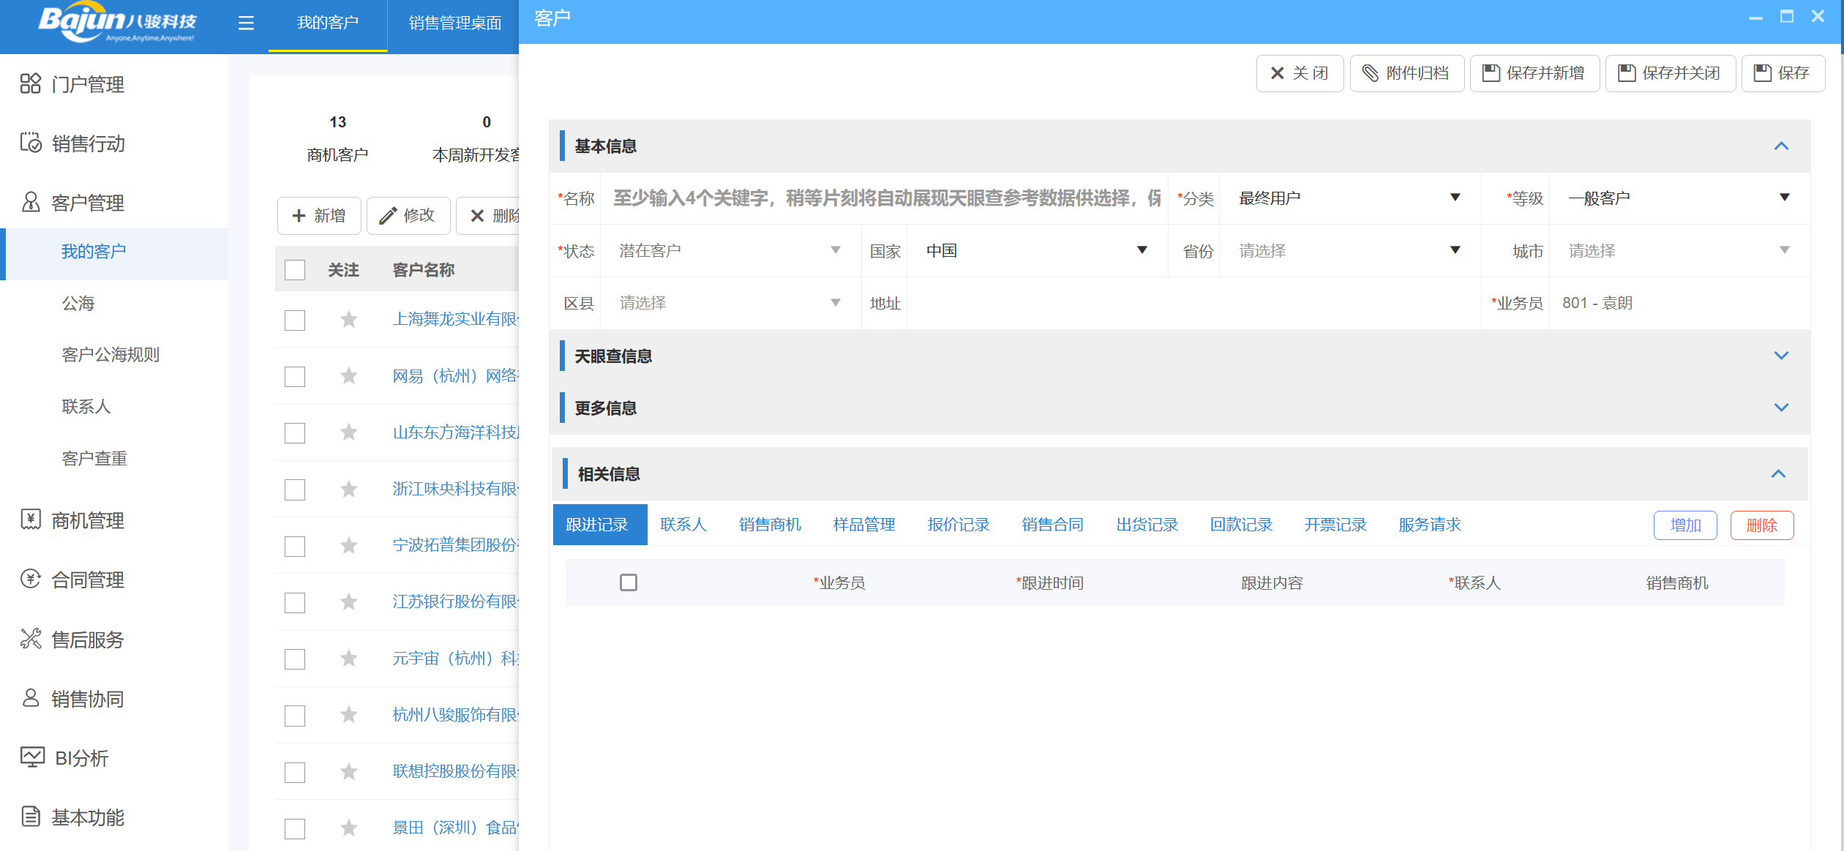Click the hamburger menu icon
This screenshot has height=851, width=1844.
[246, 23]
